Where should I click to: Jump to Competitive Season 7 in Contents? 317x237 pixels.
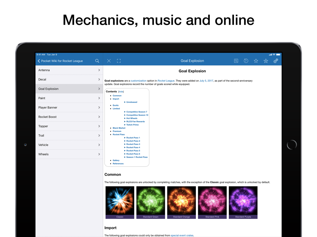click(137, 112)
